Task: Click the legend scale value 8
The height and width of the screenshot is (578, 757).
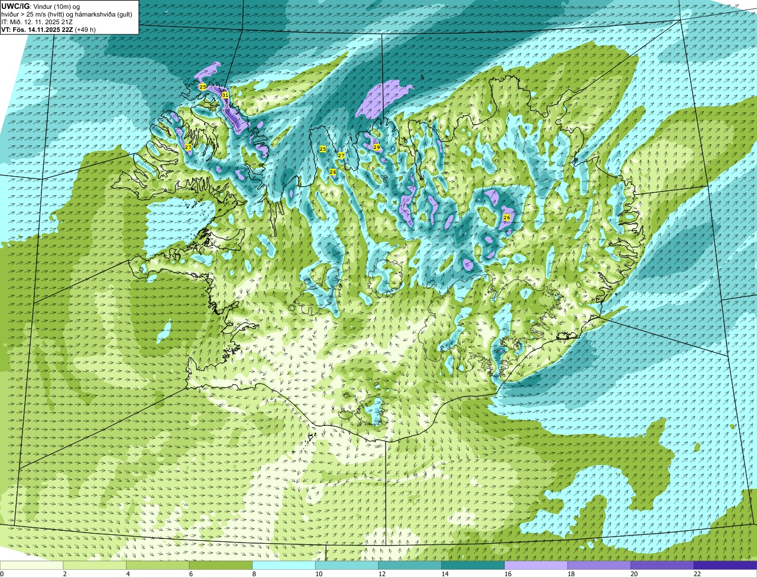Action: 254,574
